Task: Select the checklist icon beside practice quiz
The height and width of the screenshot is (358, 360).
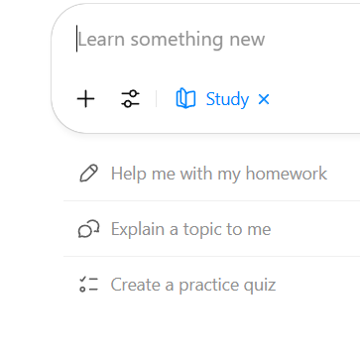Action: tap(89, 285)
